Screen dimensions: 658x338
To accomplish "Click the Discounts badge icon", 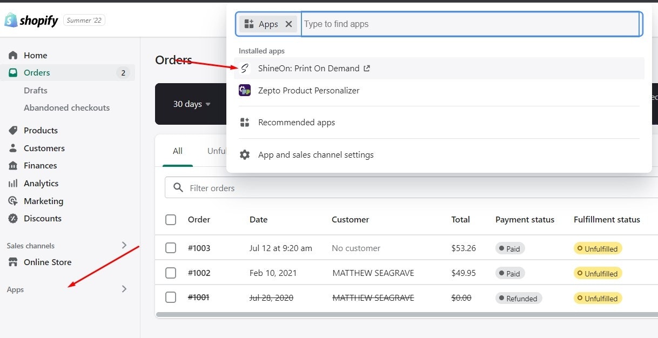I will pos(13,218).
